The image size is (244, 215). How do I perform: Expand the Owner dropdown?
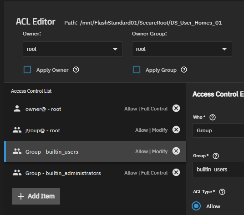(73, 49)
